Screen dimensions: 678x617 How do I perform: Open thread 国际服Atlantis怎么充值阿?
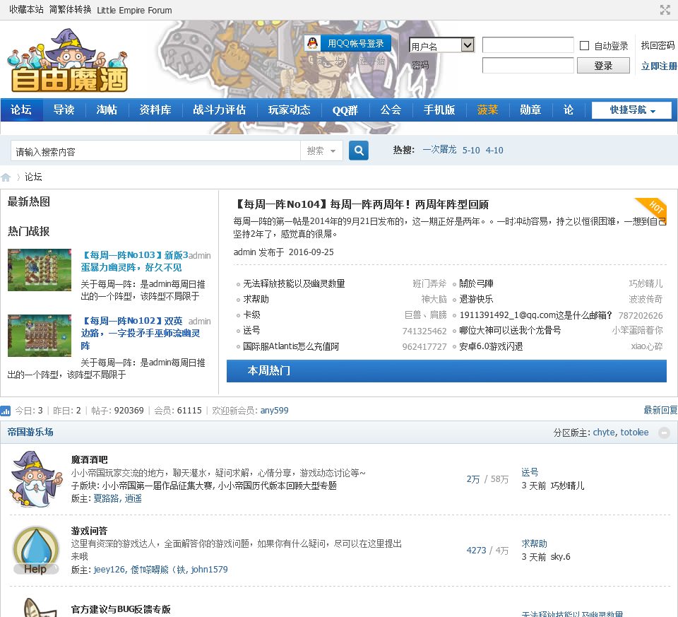click(291, 346)
